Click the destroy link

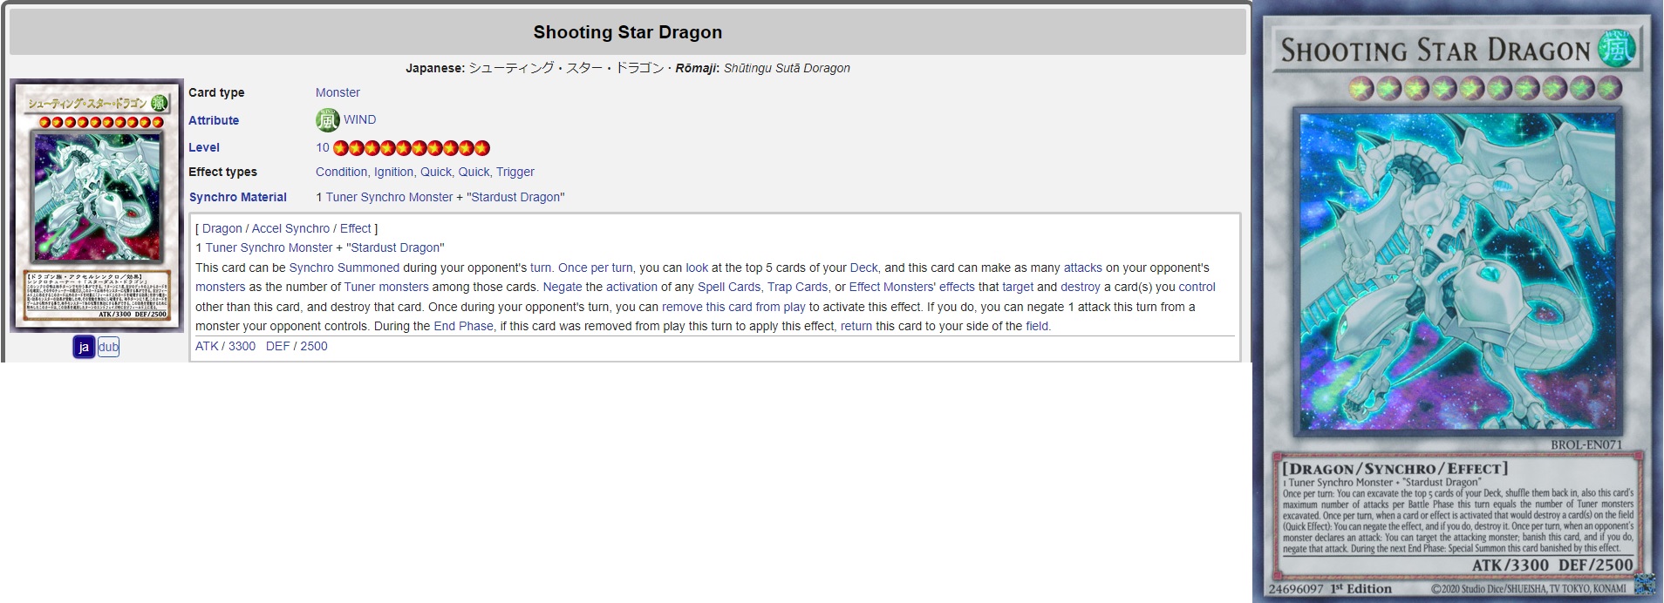[x=1081, y=287]
